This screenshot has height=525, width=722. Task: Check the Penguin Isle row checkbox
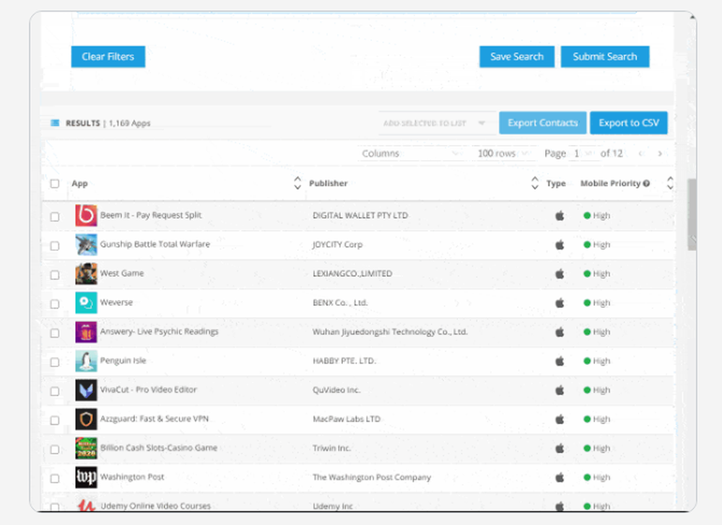point(55,362)
